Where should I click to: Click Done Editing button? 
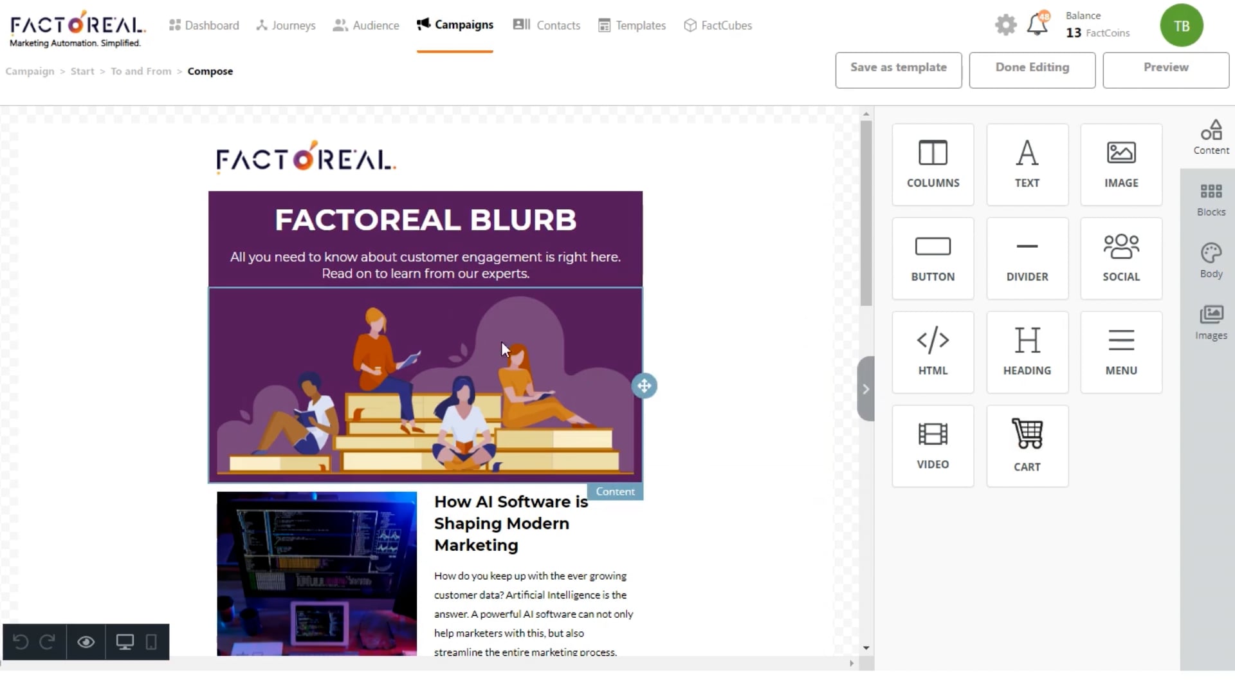point(1032,69)
